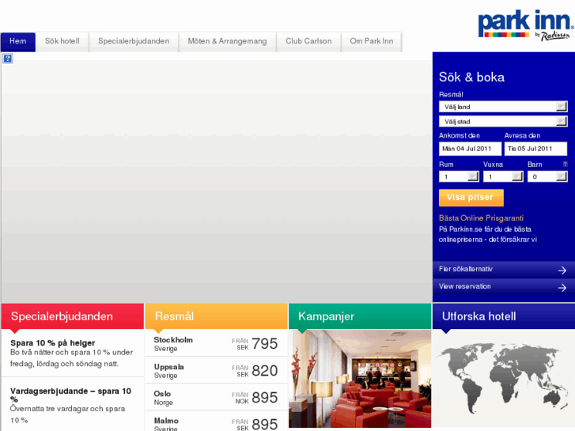575x431 pixels.
Task: Click the Ankomst den date field
Action: [470, 149]
